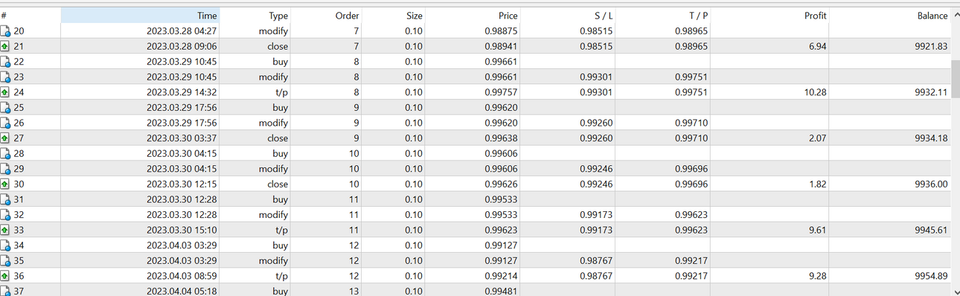Click balance value 9932.11
Viewport: 960px width, 296px height.
931,92
